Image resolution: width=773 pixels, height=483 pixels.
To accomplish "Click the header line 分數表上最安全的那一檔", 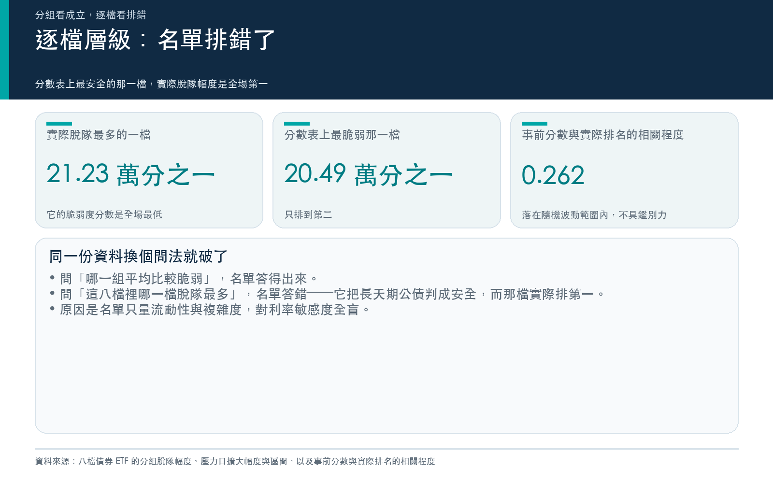I will click(152, 84).
